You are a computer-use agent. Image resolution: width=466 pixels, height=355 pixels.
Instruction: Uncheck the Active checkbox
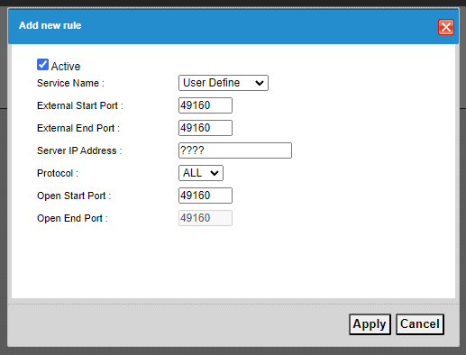[42, 65]
